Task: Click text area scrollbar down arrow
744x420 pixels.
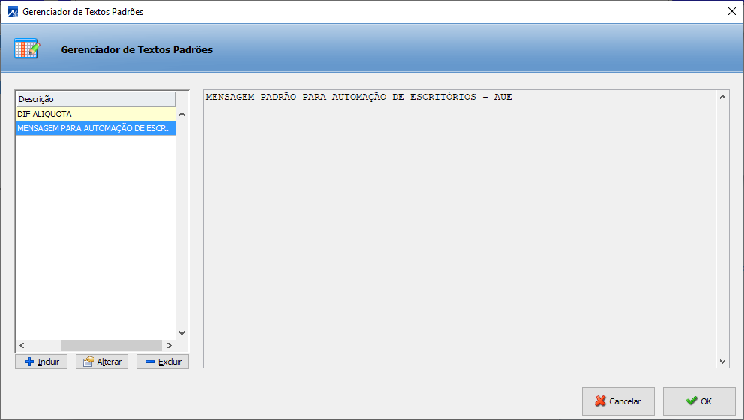Action: [723, 361]
